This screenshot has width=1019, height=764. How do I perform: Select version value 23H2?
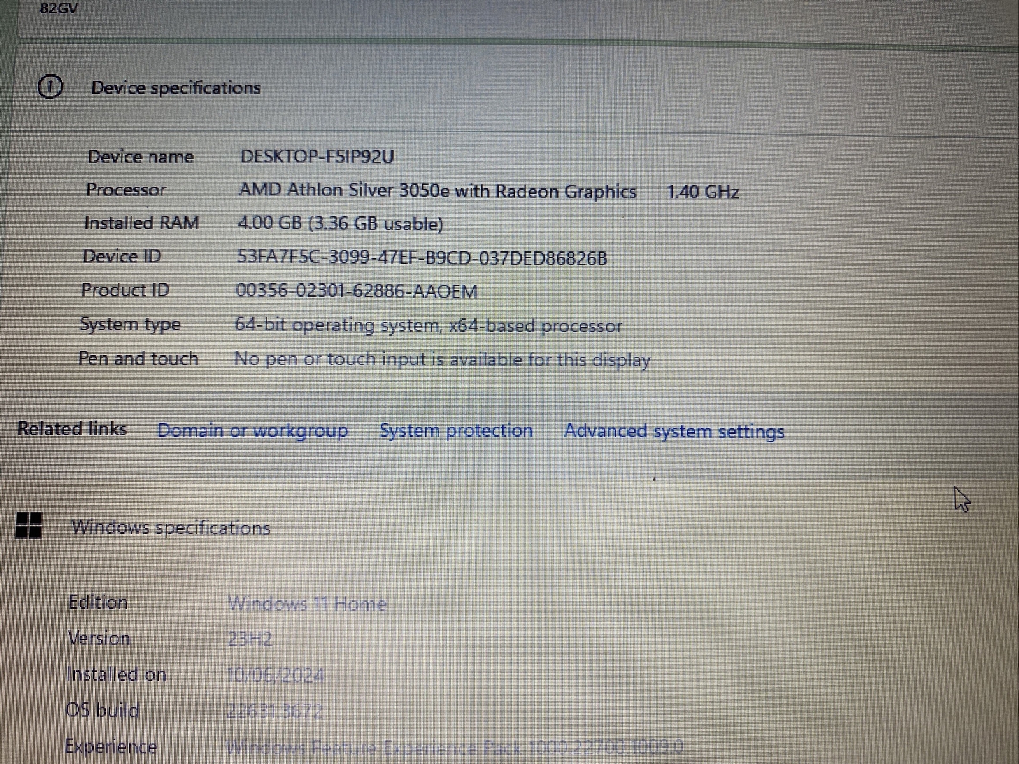pyautogui.click(x=250, y=639)
